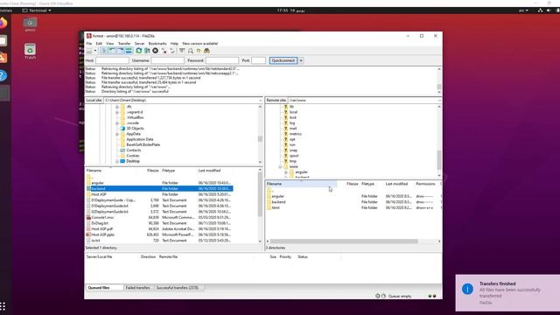Click the Quickconnect button

(283, 60)
